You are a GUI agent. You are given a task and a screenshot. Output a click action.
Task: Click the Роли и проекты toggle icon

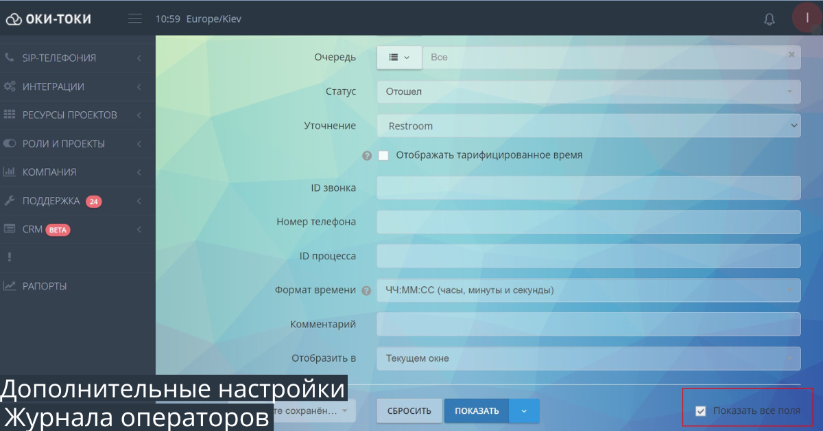[x=10, y=143]
